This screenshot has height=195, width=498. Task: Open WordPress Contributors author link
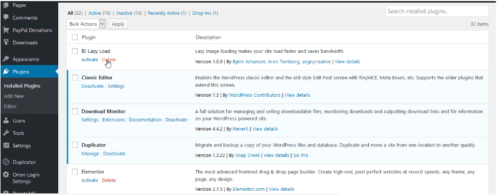tap(255, 95)
